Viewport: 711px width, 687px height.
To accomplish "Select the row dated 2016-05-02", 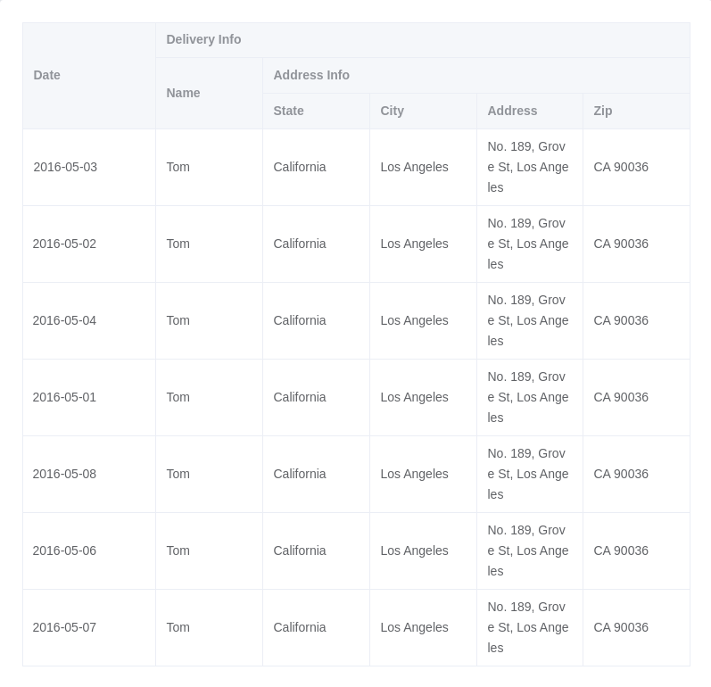I will [357, 244].
